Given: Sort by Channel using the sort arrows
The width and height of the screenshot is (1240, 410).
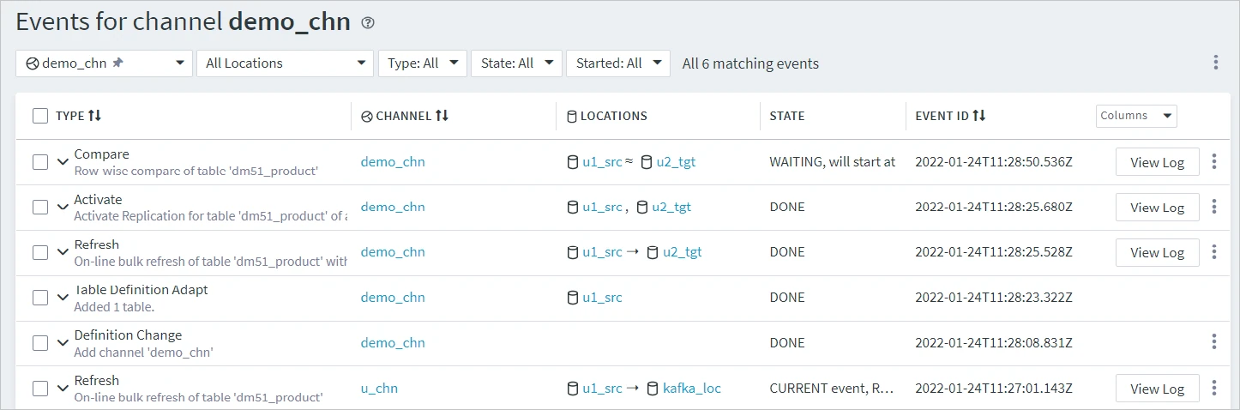Looking at the screenshot, I should click(x=442, y=116).
